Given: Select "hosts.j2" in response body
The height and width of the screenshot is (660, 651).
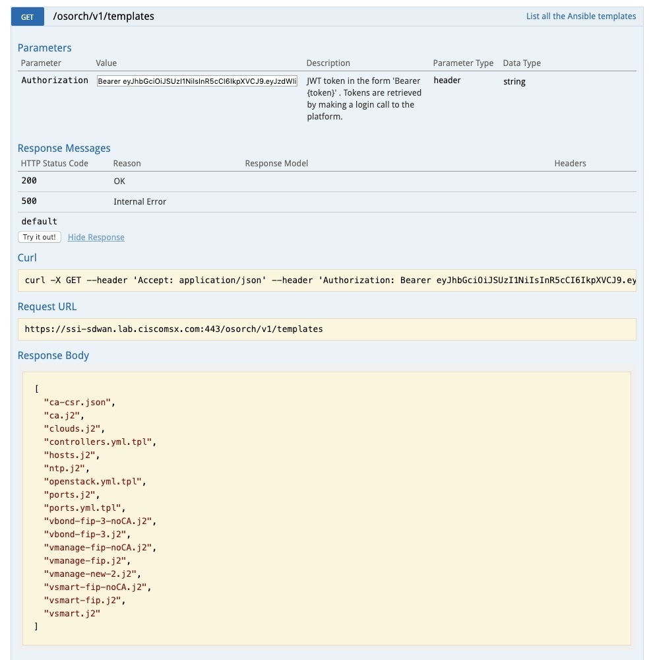Looking at the screenshot, I should tap(69, 455).
